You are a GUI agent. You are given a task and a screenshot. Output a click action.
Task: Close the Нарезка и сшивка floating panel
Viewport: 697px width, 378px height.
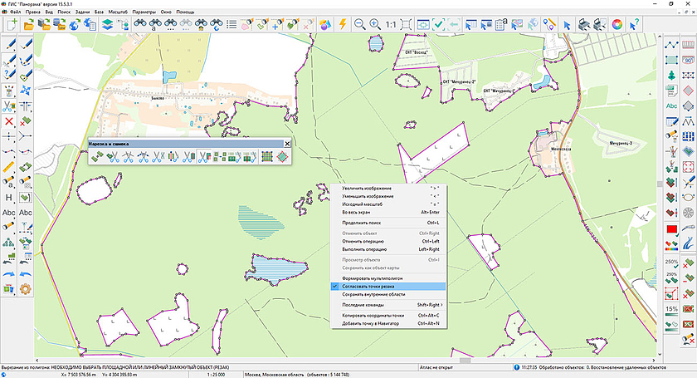tap(288, 144)
